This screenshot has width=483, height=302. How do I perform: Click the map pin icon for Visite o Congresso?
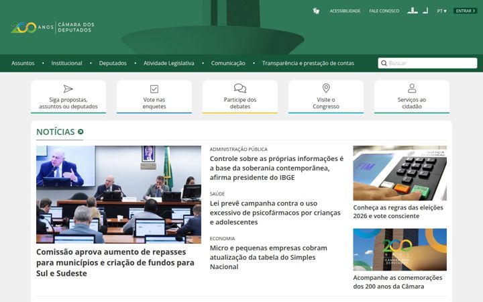326,89
